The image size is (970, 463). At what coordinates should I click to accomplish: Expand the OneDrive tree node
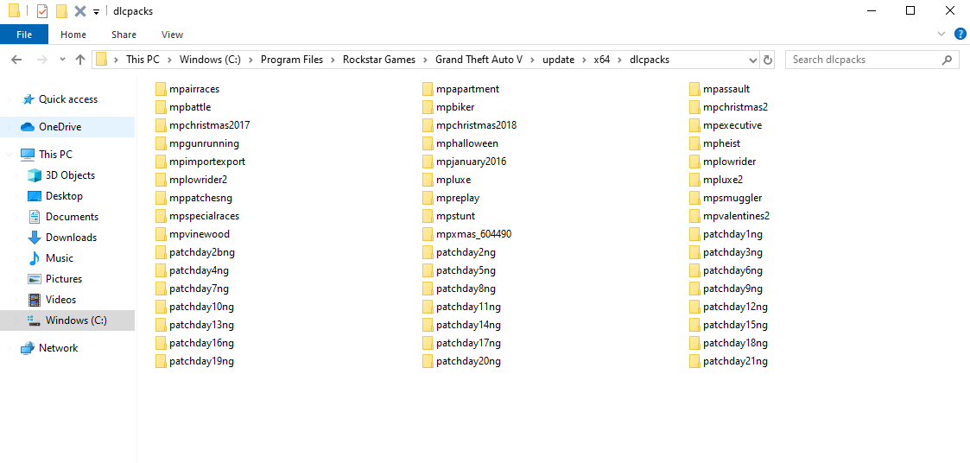tap(9, 127)
